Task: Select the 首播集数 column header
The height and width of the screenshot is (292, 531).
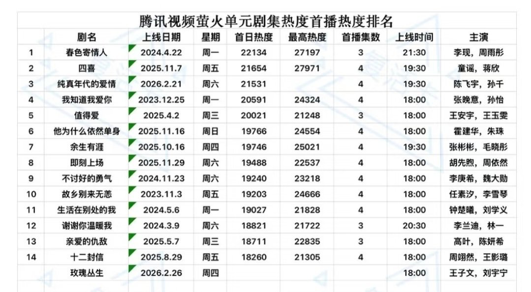Action: click(x=361, y=37)
